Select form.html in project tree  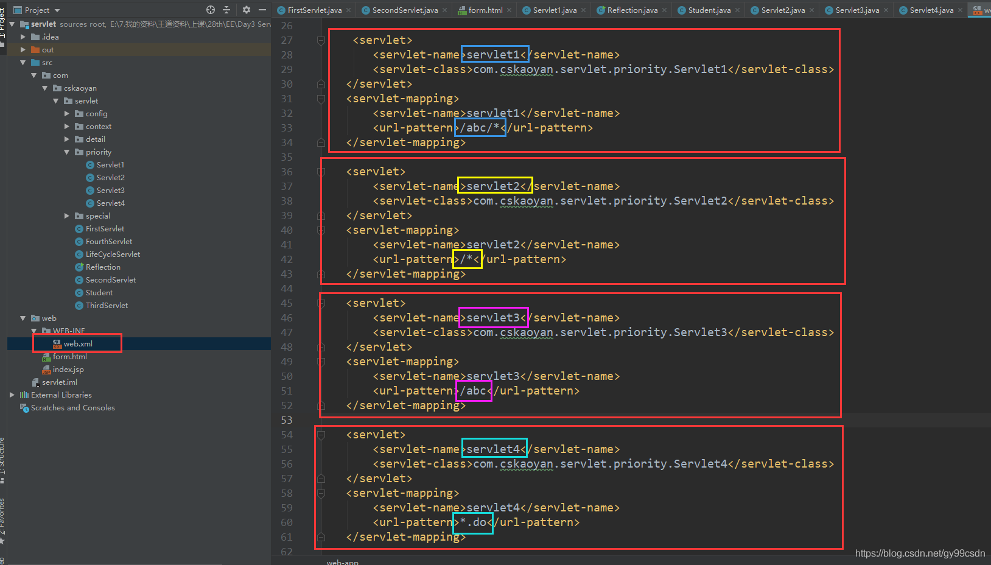69,357
